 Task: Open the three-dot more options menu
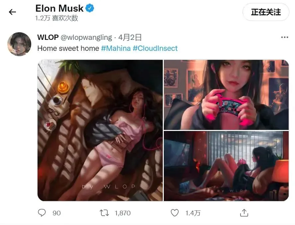pyautogui.click(x=284, y=37)
